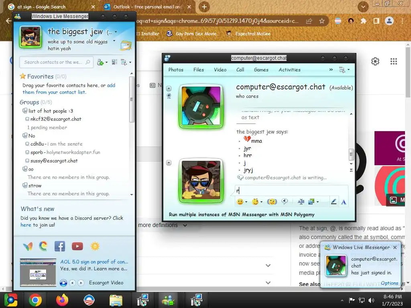This screenshot has height=308, width=411.
Task: Open file explorer from taskbar
Action: click(116, 300)
